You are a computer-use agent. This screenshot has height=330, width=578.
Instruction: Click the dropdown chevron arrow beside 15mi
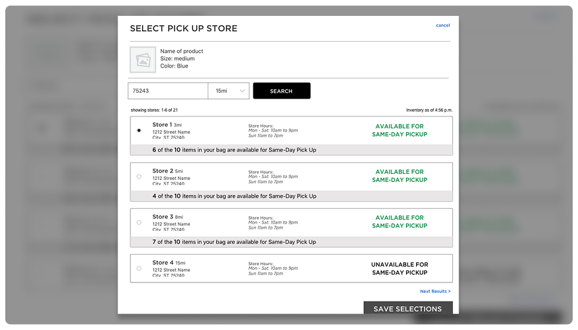coord(242,91)
